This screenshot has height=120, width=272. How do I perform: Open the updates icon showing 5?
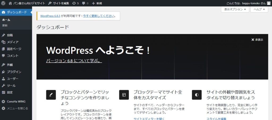(x=74, y=3)
